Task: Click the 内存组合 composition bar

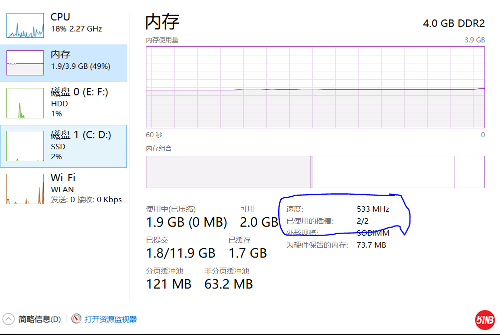Action: point(315,172)
